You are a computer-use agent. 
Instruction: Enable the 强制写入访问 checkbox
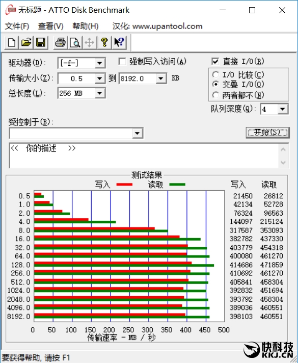pyautogui.click(x=122, y=62)
